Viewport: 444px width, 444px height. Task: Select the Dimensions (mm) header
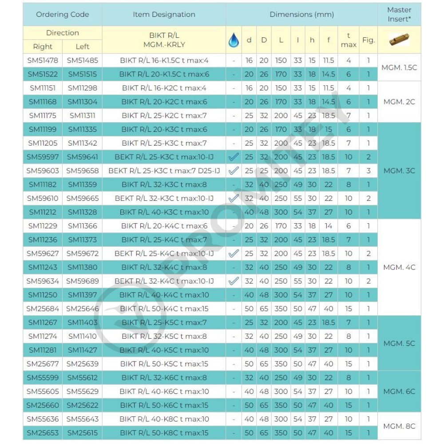[301, 15]
